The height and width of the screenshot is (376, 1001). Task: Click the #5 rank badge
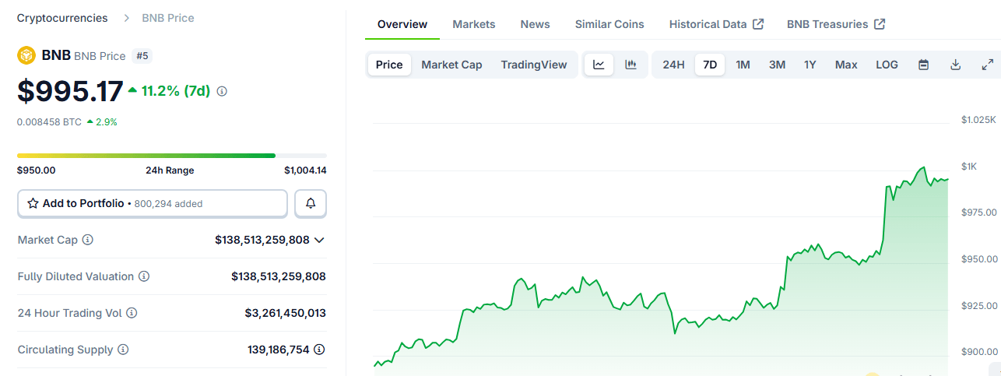[142, 56]
